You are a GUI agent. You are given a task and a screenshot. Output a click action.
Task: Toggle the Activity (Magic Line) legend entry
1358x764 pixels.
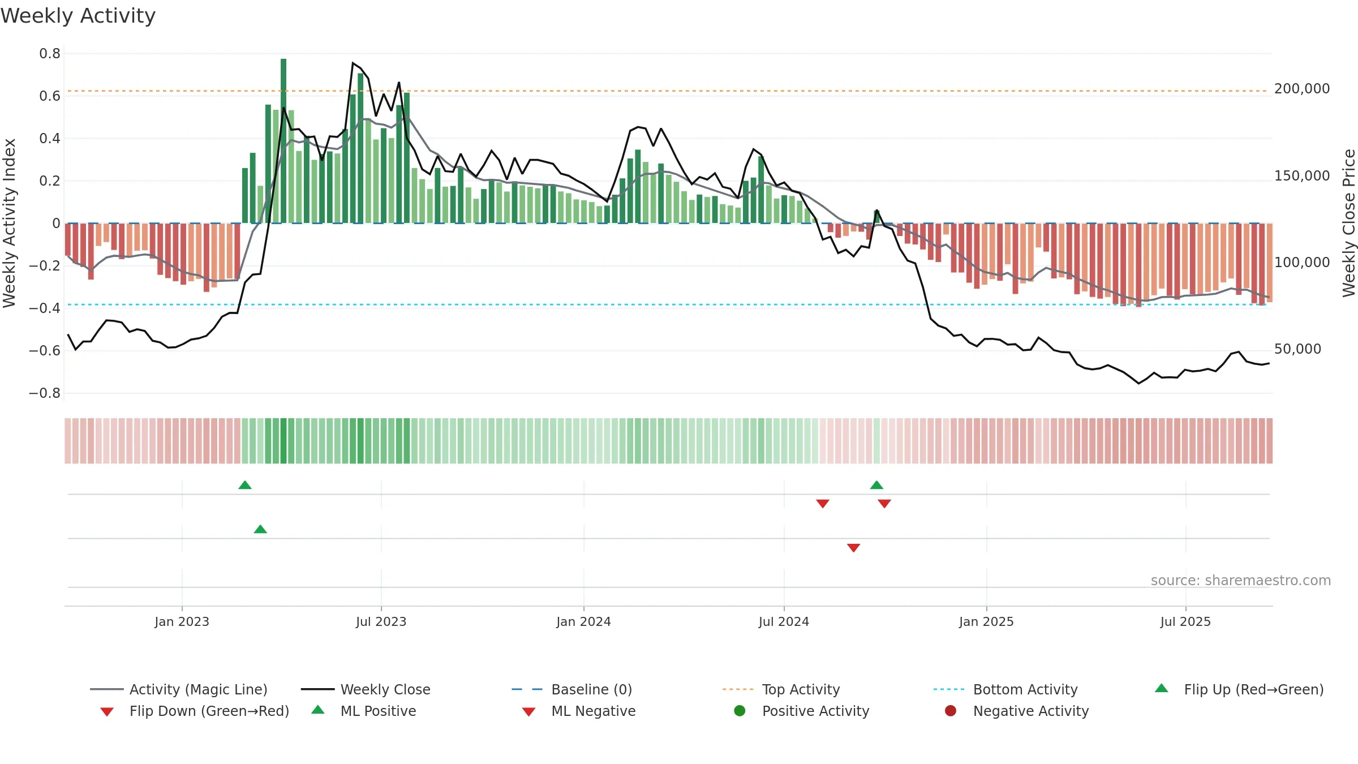179,689
